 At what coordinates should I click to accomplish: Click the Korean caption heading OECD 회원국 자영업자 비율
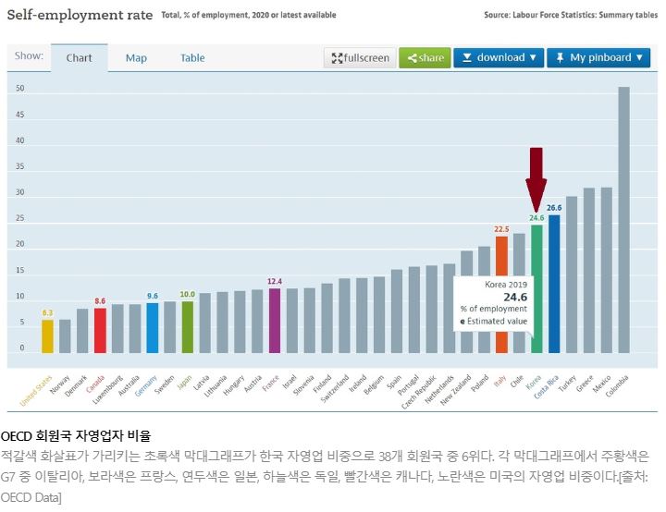click(x=76, y=436)
